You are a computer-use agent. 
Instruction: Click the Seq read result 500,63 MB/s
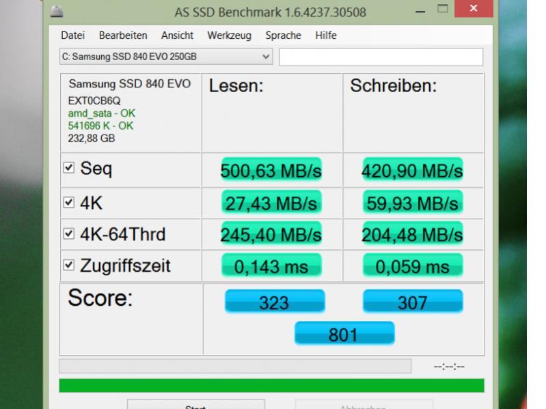271,170
